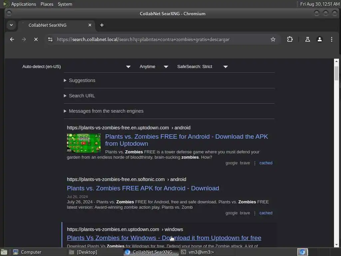Stop loading the page
This screenshot has width=341, height=256.
tap(36, 39)
